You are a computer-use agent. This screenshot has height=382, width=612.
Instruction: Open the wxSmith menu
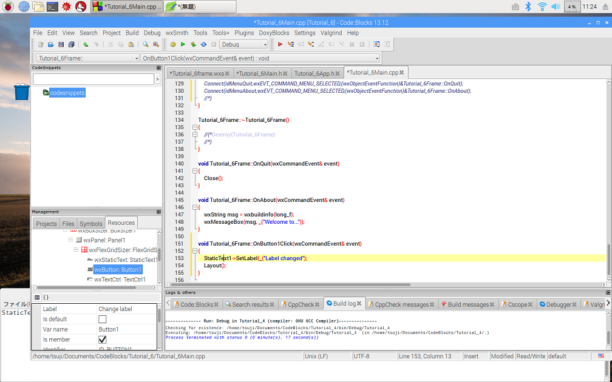pyautogui.click(x=177, y=33)
